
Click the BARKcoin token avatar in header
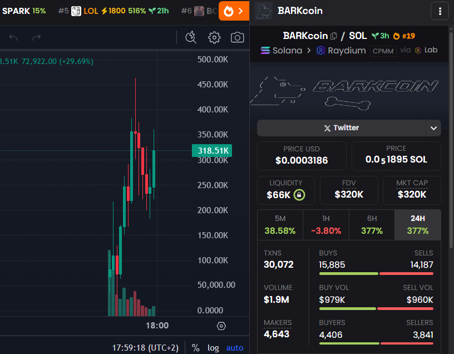(x=264, y=11)
